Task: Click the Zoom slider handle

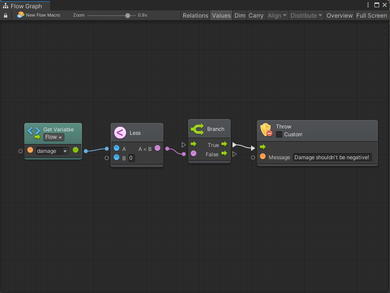Action: pyautogui.click(x=128, y=15)
